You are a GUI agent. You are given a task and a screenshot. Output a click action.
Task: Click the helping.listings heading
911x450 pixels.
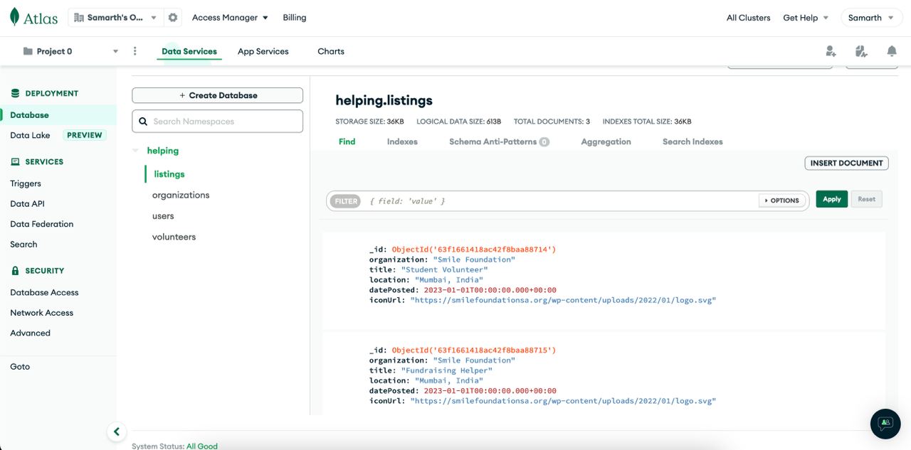tap(384, 100)
